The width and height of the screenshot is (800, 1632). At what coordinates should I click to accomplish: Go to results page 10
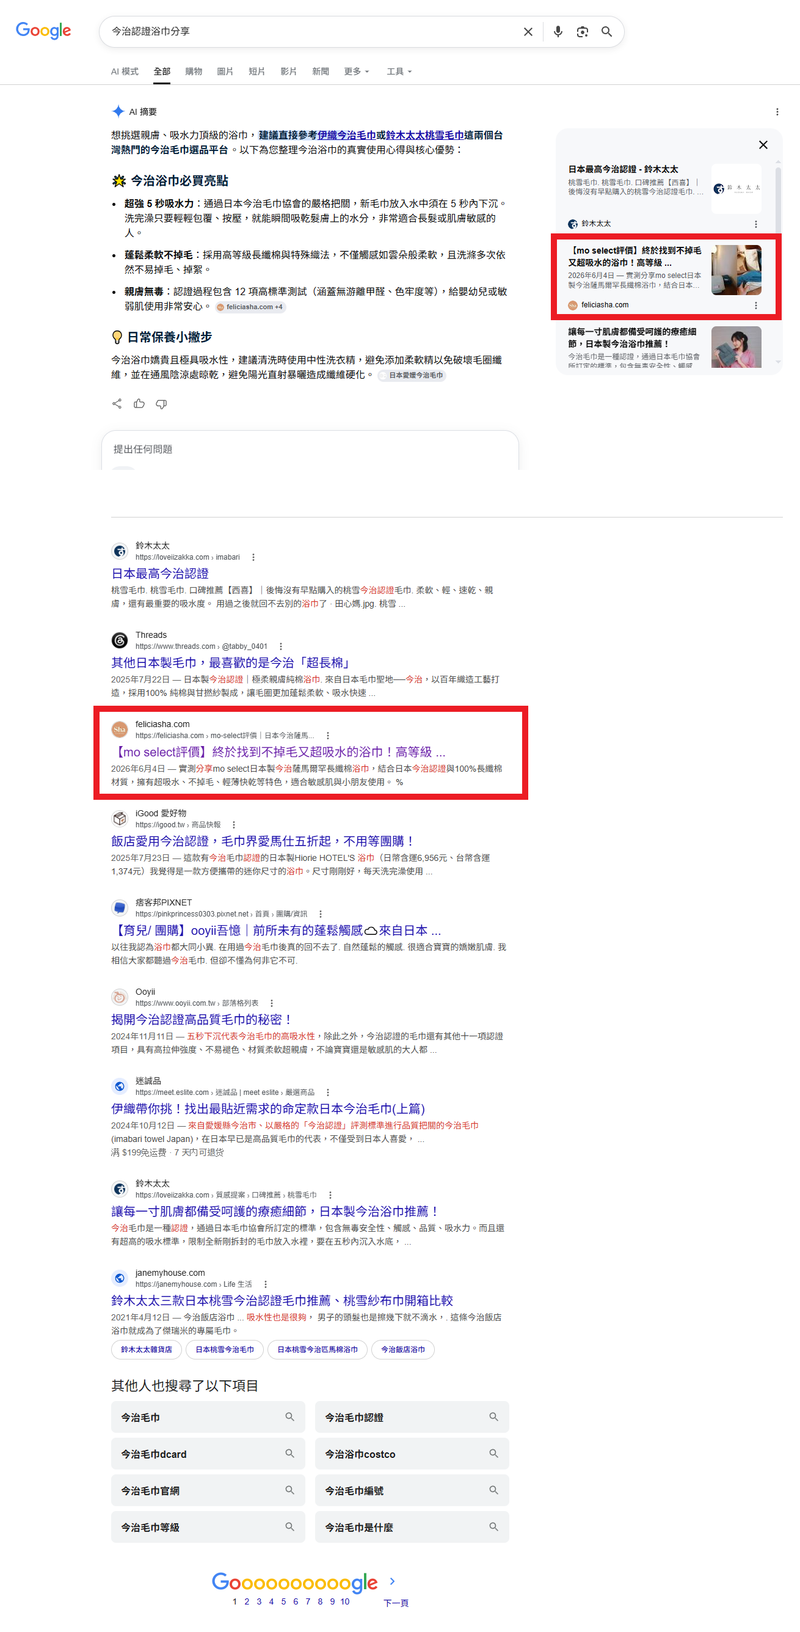344,1602
